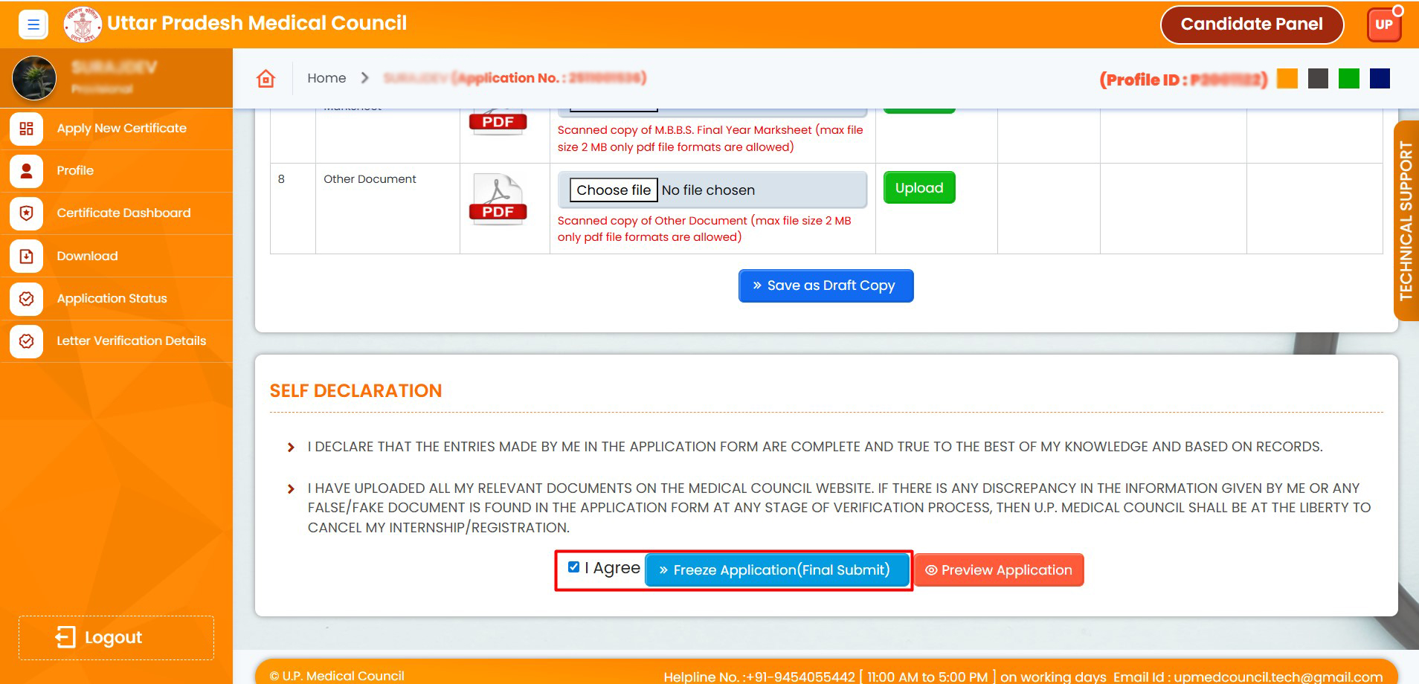The height and width of the screenshot is (684, 1419).
Task: Uncheck the I Agree checkbox
Action: click(573, 567)
